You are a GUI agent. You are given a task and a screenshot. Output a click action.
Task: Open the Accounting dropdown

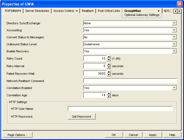[x=174, y=30]
